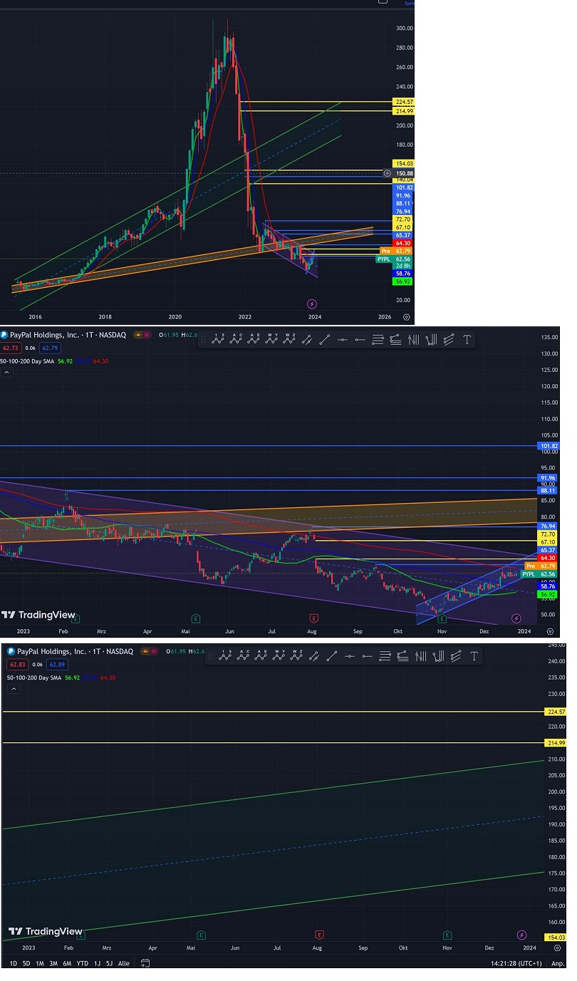Select 50-100-200 Day SMA legend, bottom chart
577x981 pixels.
point(36,678)
